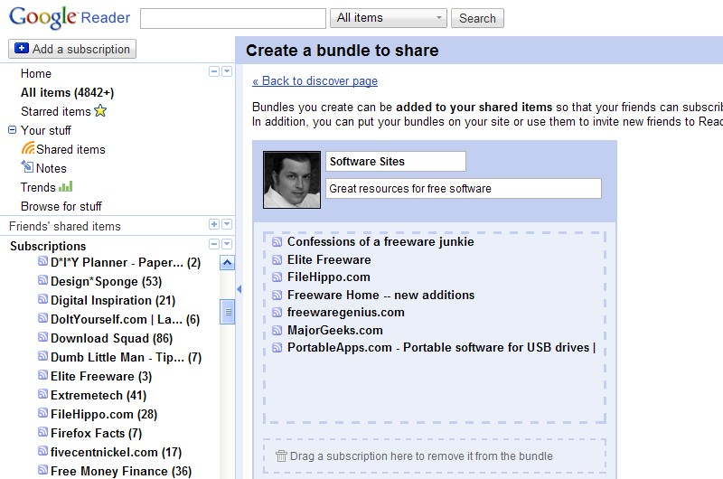Expand Friends' shared items with plus button
The image size is (723, 479).
[x=214, y=224]
